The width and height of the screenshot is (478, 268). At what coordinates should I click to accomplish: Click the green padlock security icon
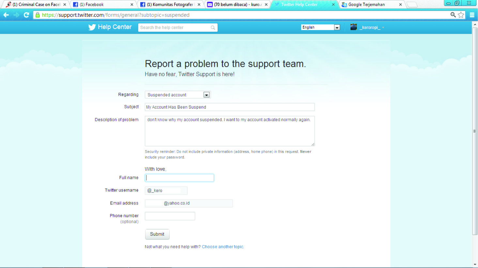tap(38, 15)
